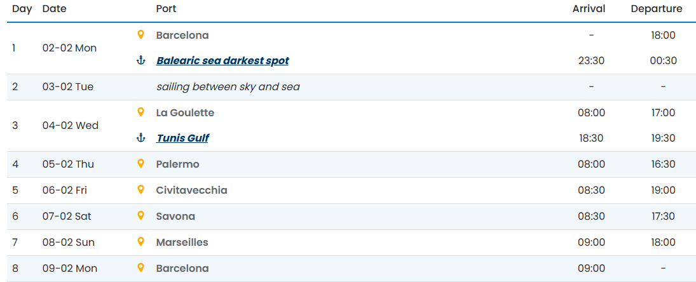Image resolution: width=696 pixels, height=282 pixels.
Task: Open the Tunis Gulf link
Action: pyautogui.click(x=182, y=138)
